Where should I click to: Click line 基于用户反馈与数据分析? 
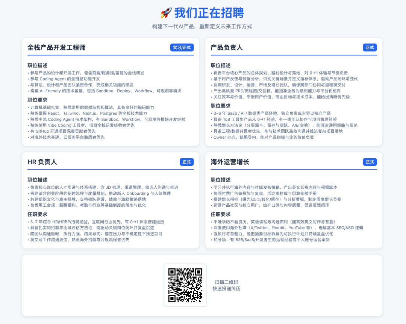[x=286, y=79]
